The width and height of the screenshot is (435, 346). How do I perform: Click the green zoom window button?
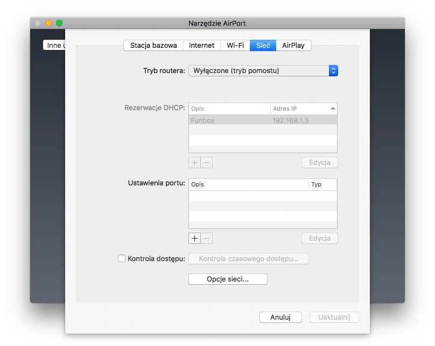pyautogui.click(x=59, y=23)
